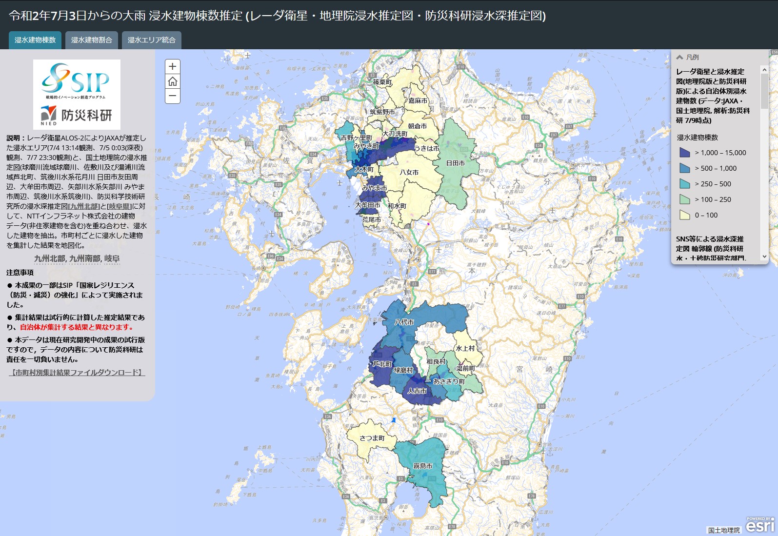Click the SIP 防災科研 logo
This screenshot has height=536, width=778.
(x=77, y=94)
